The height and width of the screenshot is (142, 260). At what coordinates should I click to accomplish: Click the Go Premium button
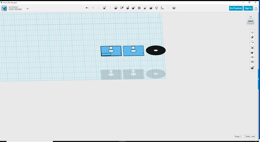236,8
